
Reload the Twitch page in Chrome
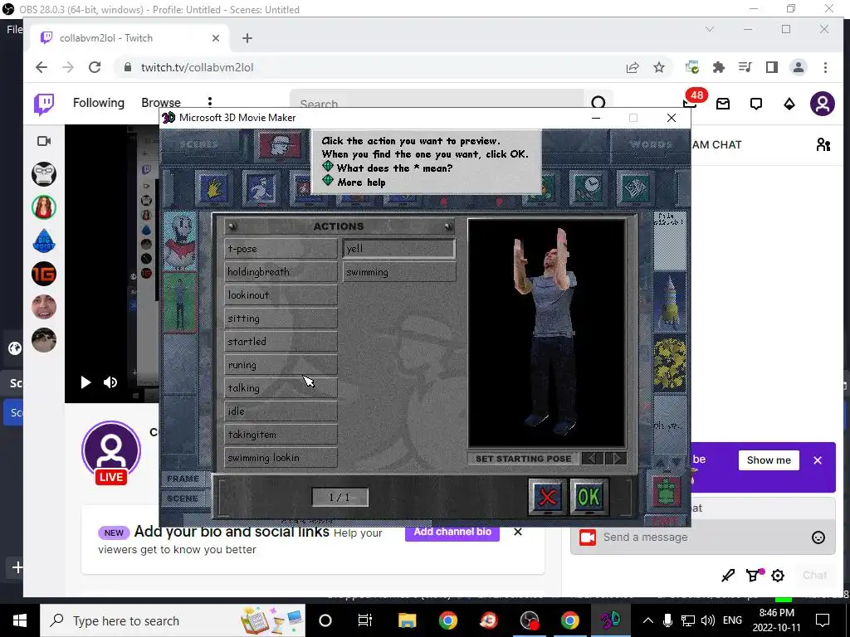95,67
